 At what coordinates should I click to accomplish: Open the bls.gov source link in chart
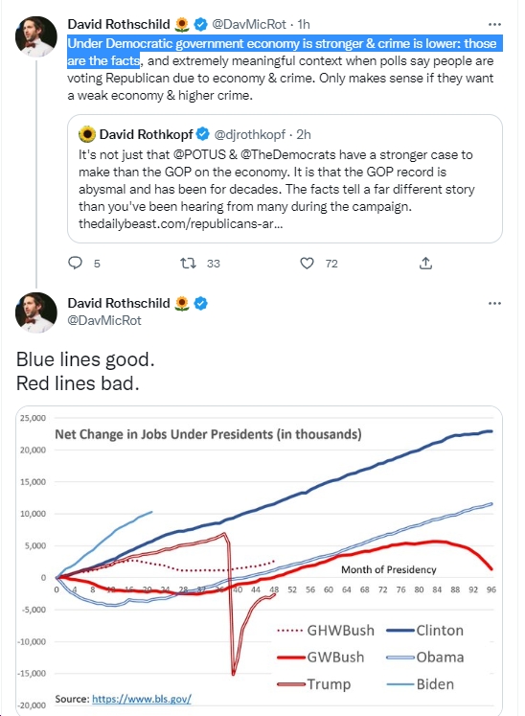(x=142, y=699)
